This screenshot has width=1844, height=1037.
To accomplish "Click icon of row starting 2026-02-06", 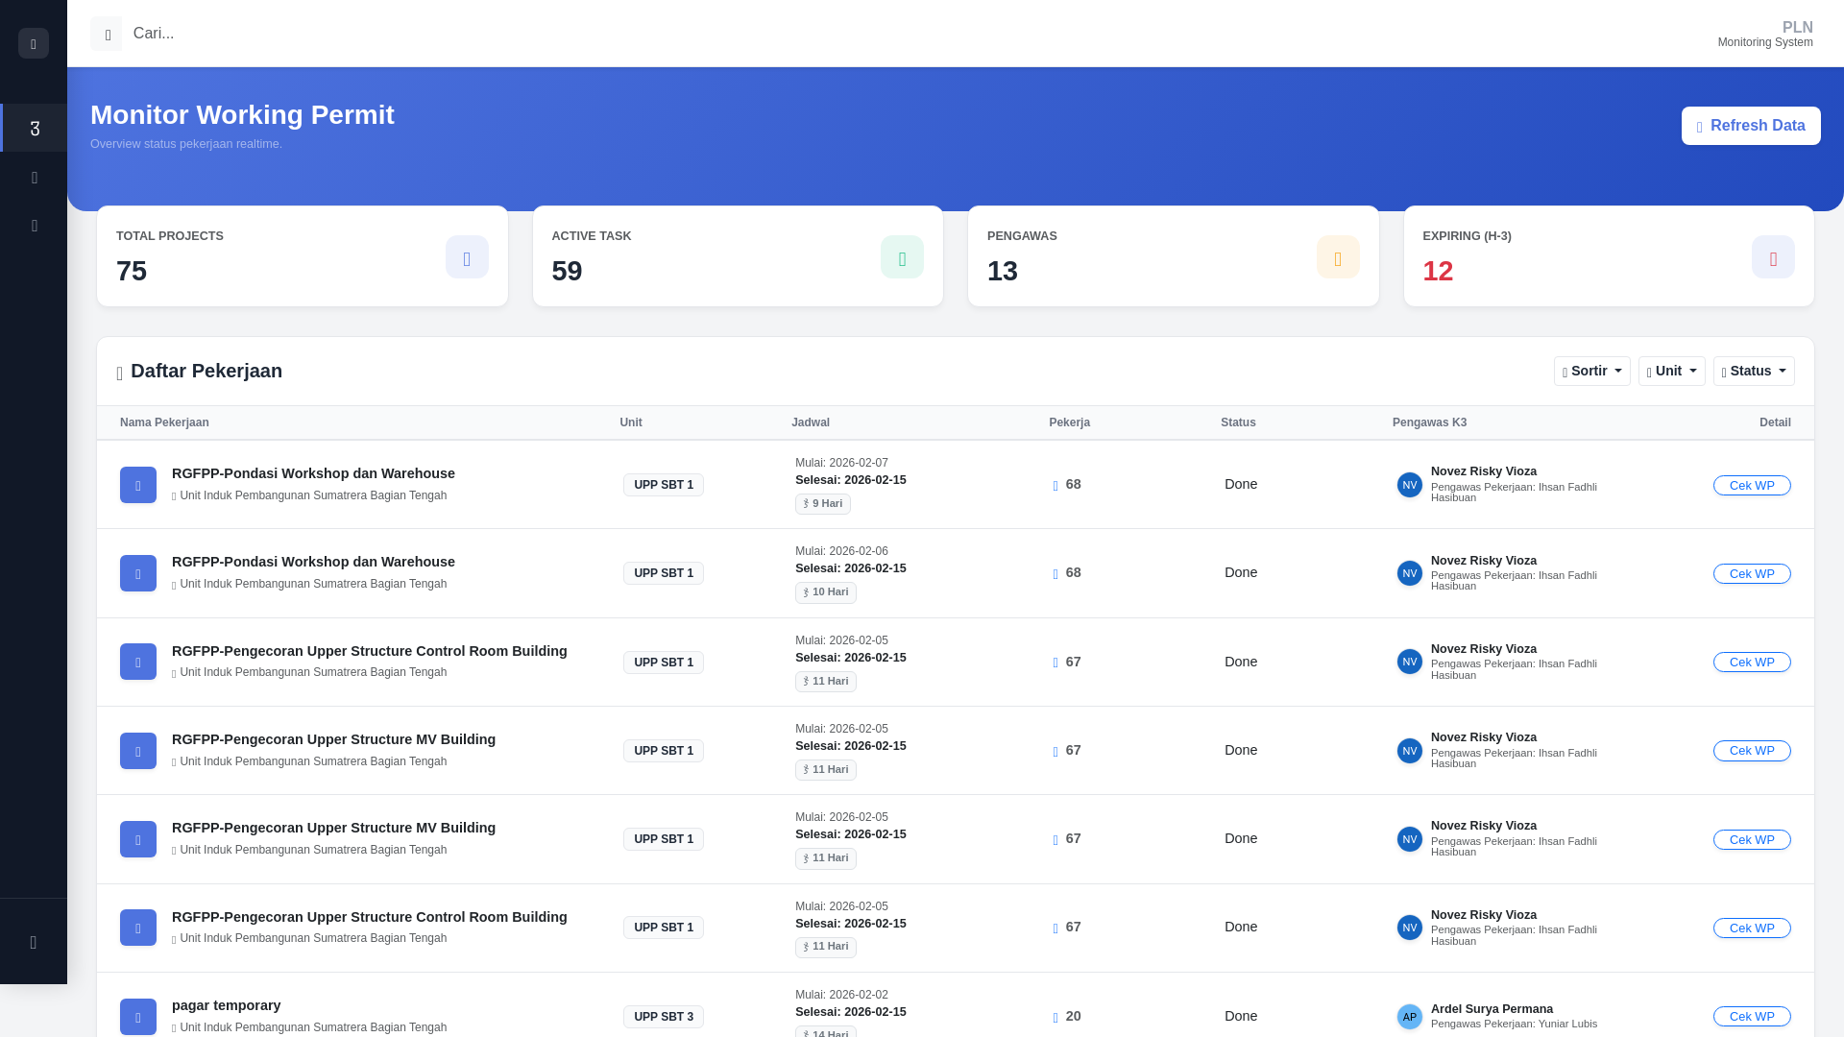I will pyautogui.click(x=138, y=573).
